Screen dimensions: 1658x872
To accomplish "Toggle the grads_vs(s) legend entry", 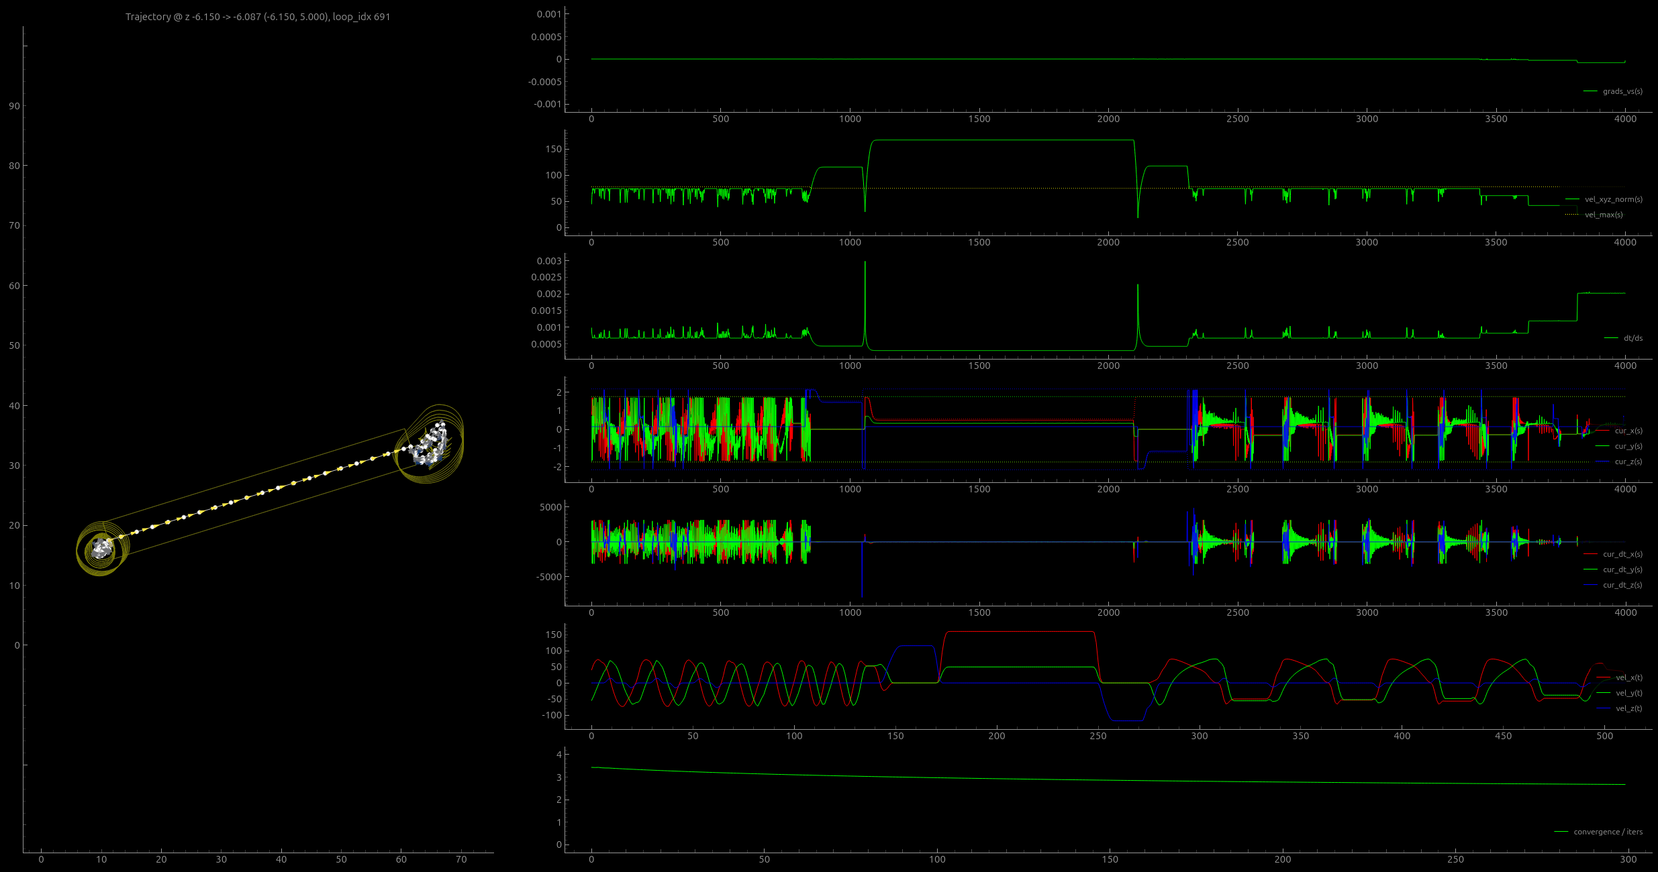I will point(1622,91).
